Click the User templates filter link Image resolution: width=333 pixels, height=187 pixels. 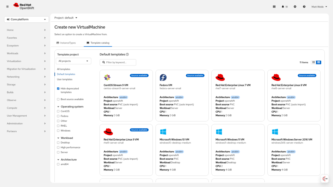[65, 79]
